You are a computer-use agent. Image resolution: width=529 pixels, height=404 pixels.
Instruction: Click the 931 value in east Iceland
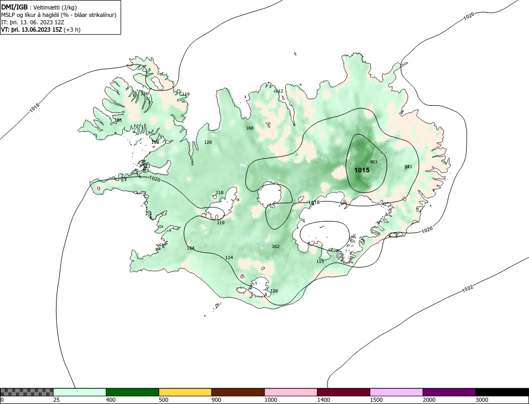tap(408, 167)
